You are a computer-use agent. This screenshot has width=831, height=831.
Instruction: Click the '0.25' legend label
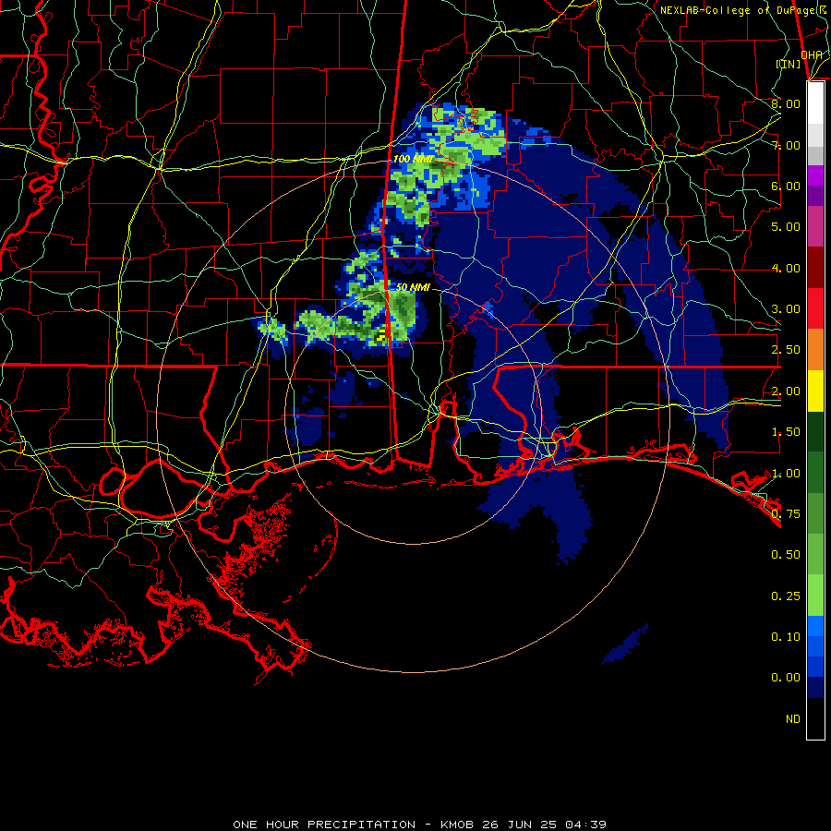click(786, 596)
